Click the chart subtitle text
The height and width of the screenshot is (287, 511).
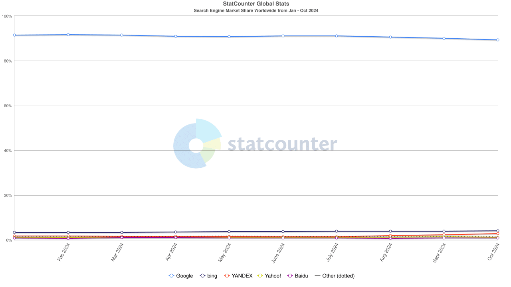256,11
